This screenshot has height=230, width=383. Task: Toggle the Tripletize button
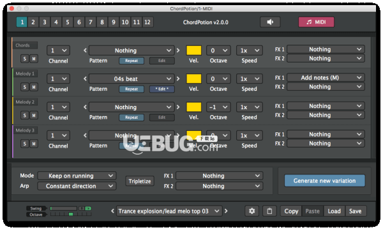pyautogui.click(x=140, y=181)
